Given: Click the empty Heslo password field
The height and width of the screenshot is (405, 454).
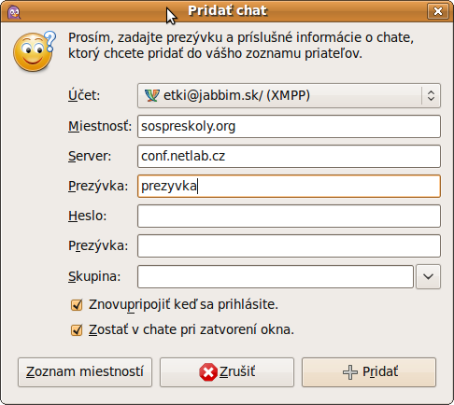Looking at the screenshot, I should [x=289, y=216].
